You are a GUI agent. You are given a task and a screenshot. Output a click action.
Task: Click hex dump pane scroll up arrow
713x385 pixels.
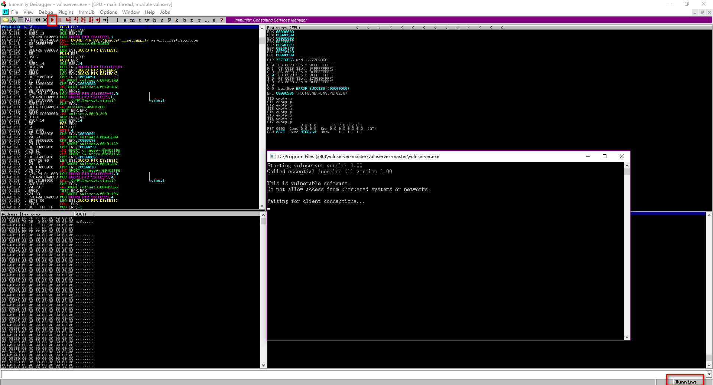[x=263, y=215]
